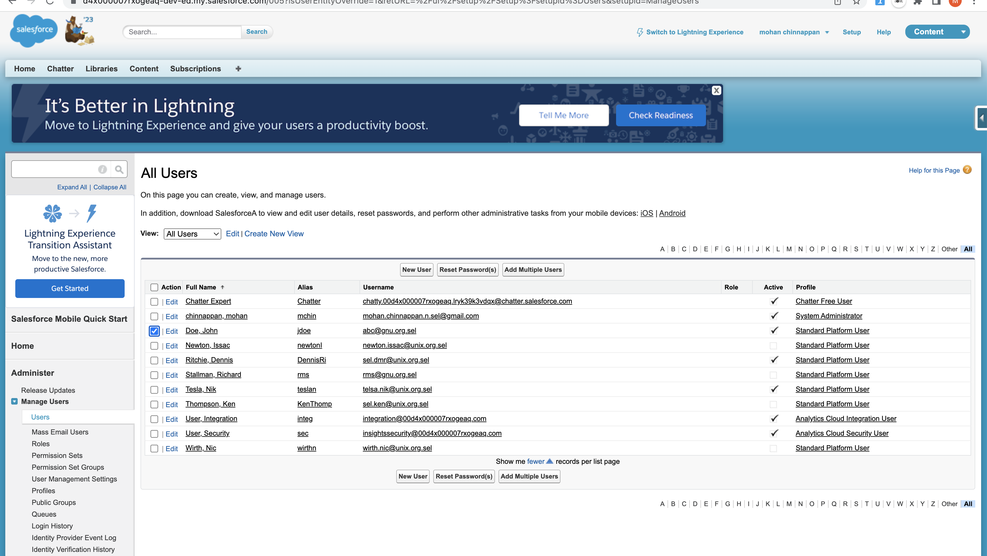
Task: Check the Tesla, Nik row checkbox
Action: click(x=154, y=390)
